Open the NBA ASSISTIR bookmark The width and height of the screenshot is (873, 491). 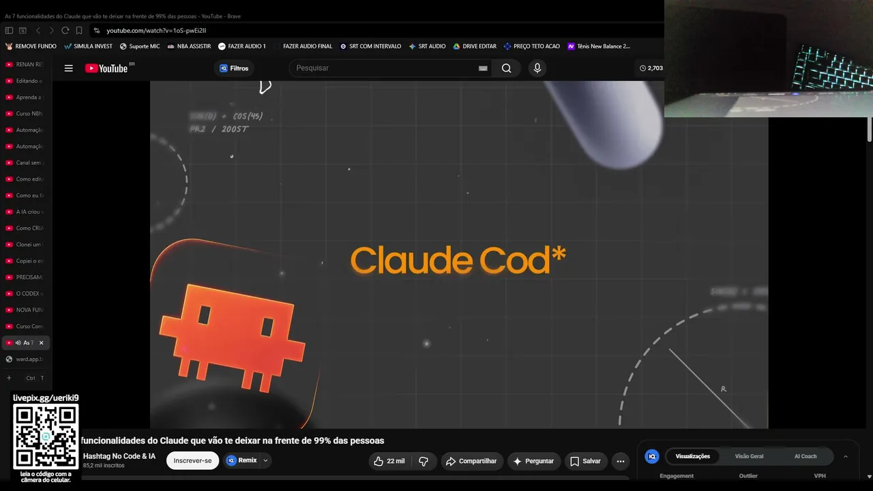tap(189, 46)
